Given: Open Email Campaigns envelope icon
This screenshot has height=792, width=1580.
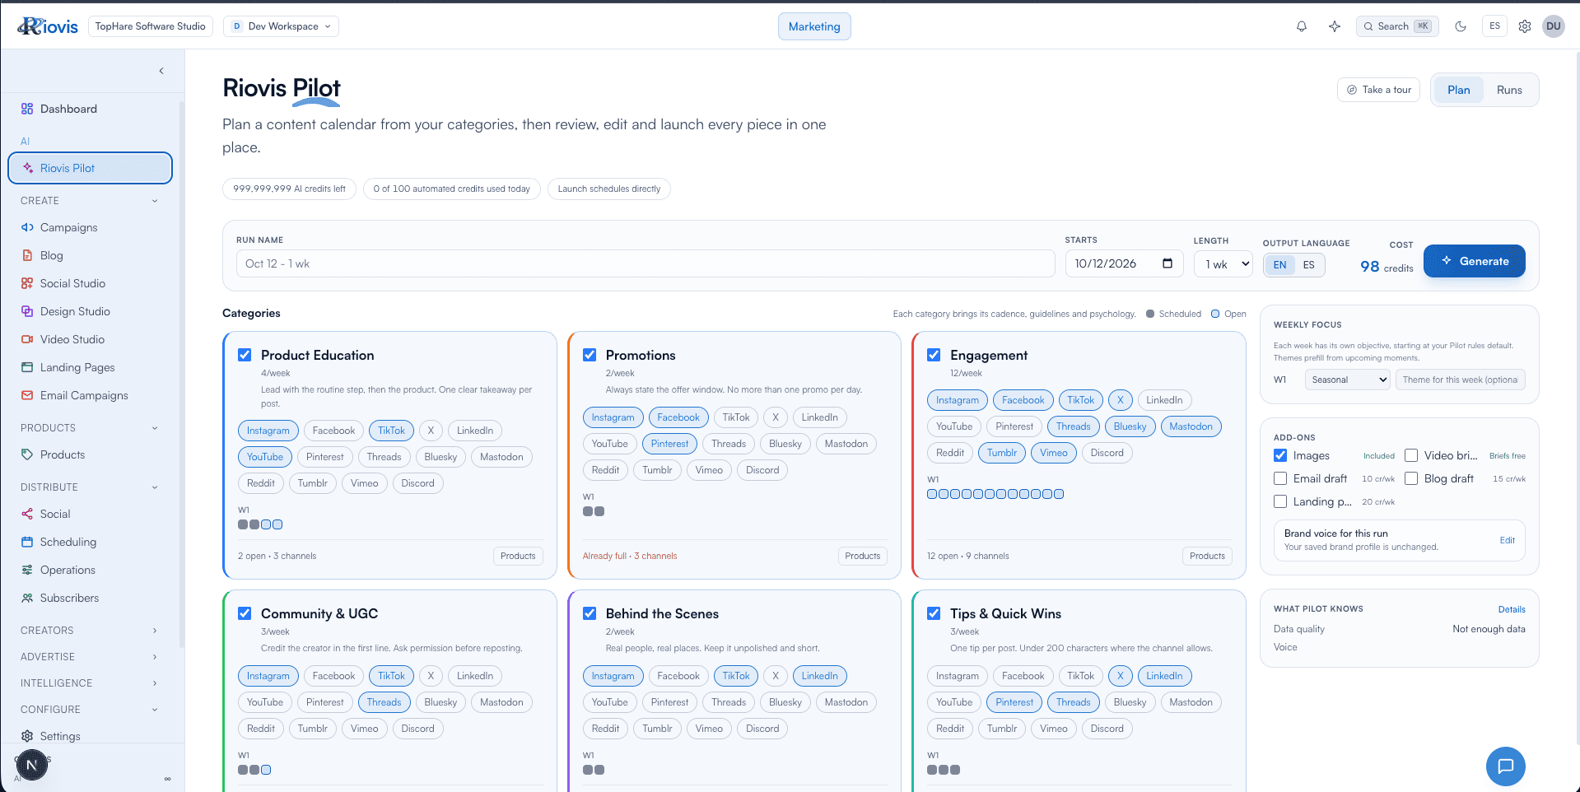Looking at the screenshot, I should (x=27, y=395).
